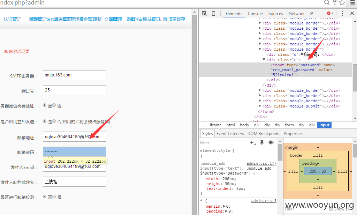Collapse the expanded module_border div node
357x215 pixels.
point(260,49)
